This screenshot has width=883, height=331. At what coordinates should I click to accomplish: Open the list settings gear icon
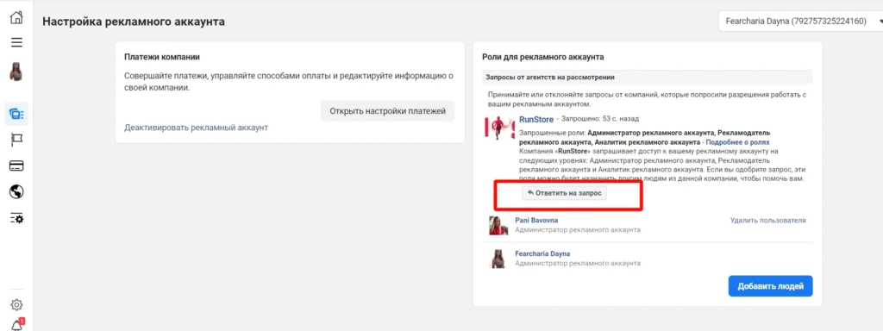17,218
